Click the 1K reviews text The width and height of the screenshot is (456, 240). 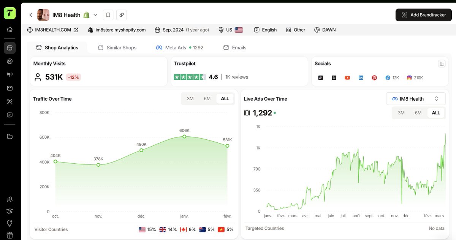pyautogui.click(x=237, y=77)
